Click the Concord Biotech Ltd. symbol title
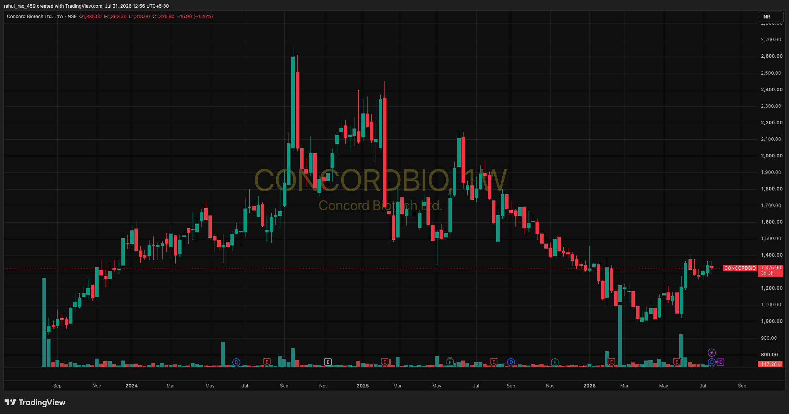Image resolution: width=789 pixels, height=414 pixels. tap(30, 17)
